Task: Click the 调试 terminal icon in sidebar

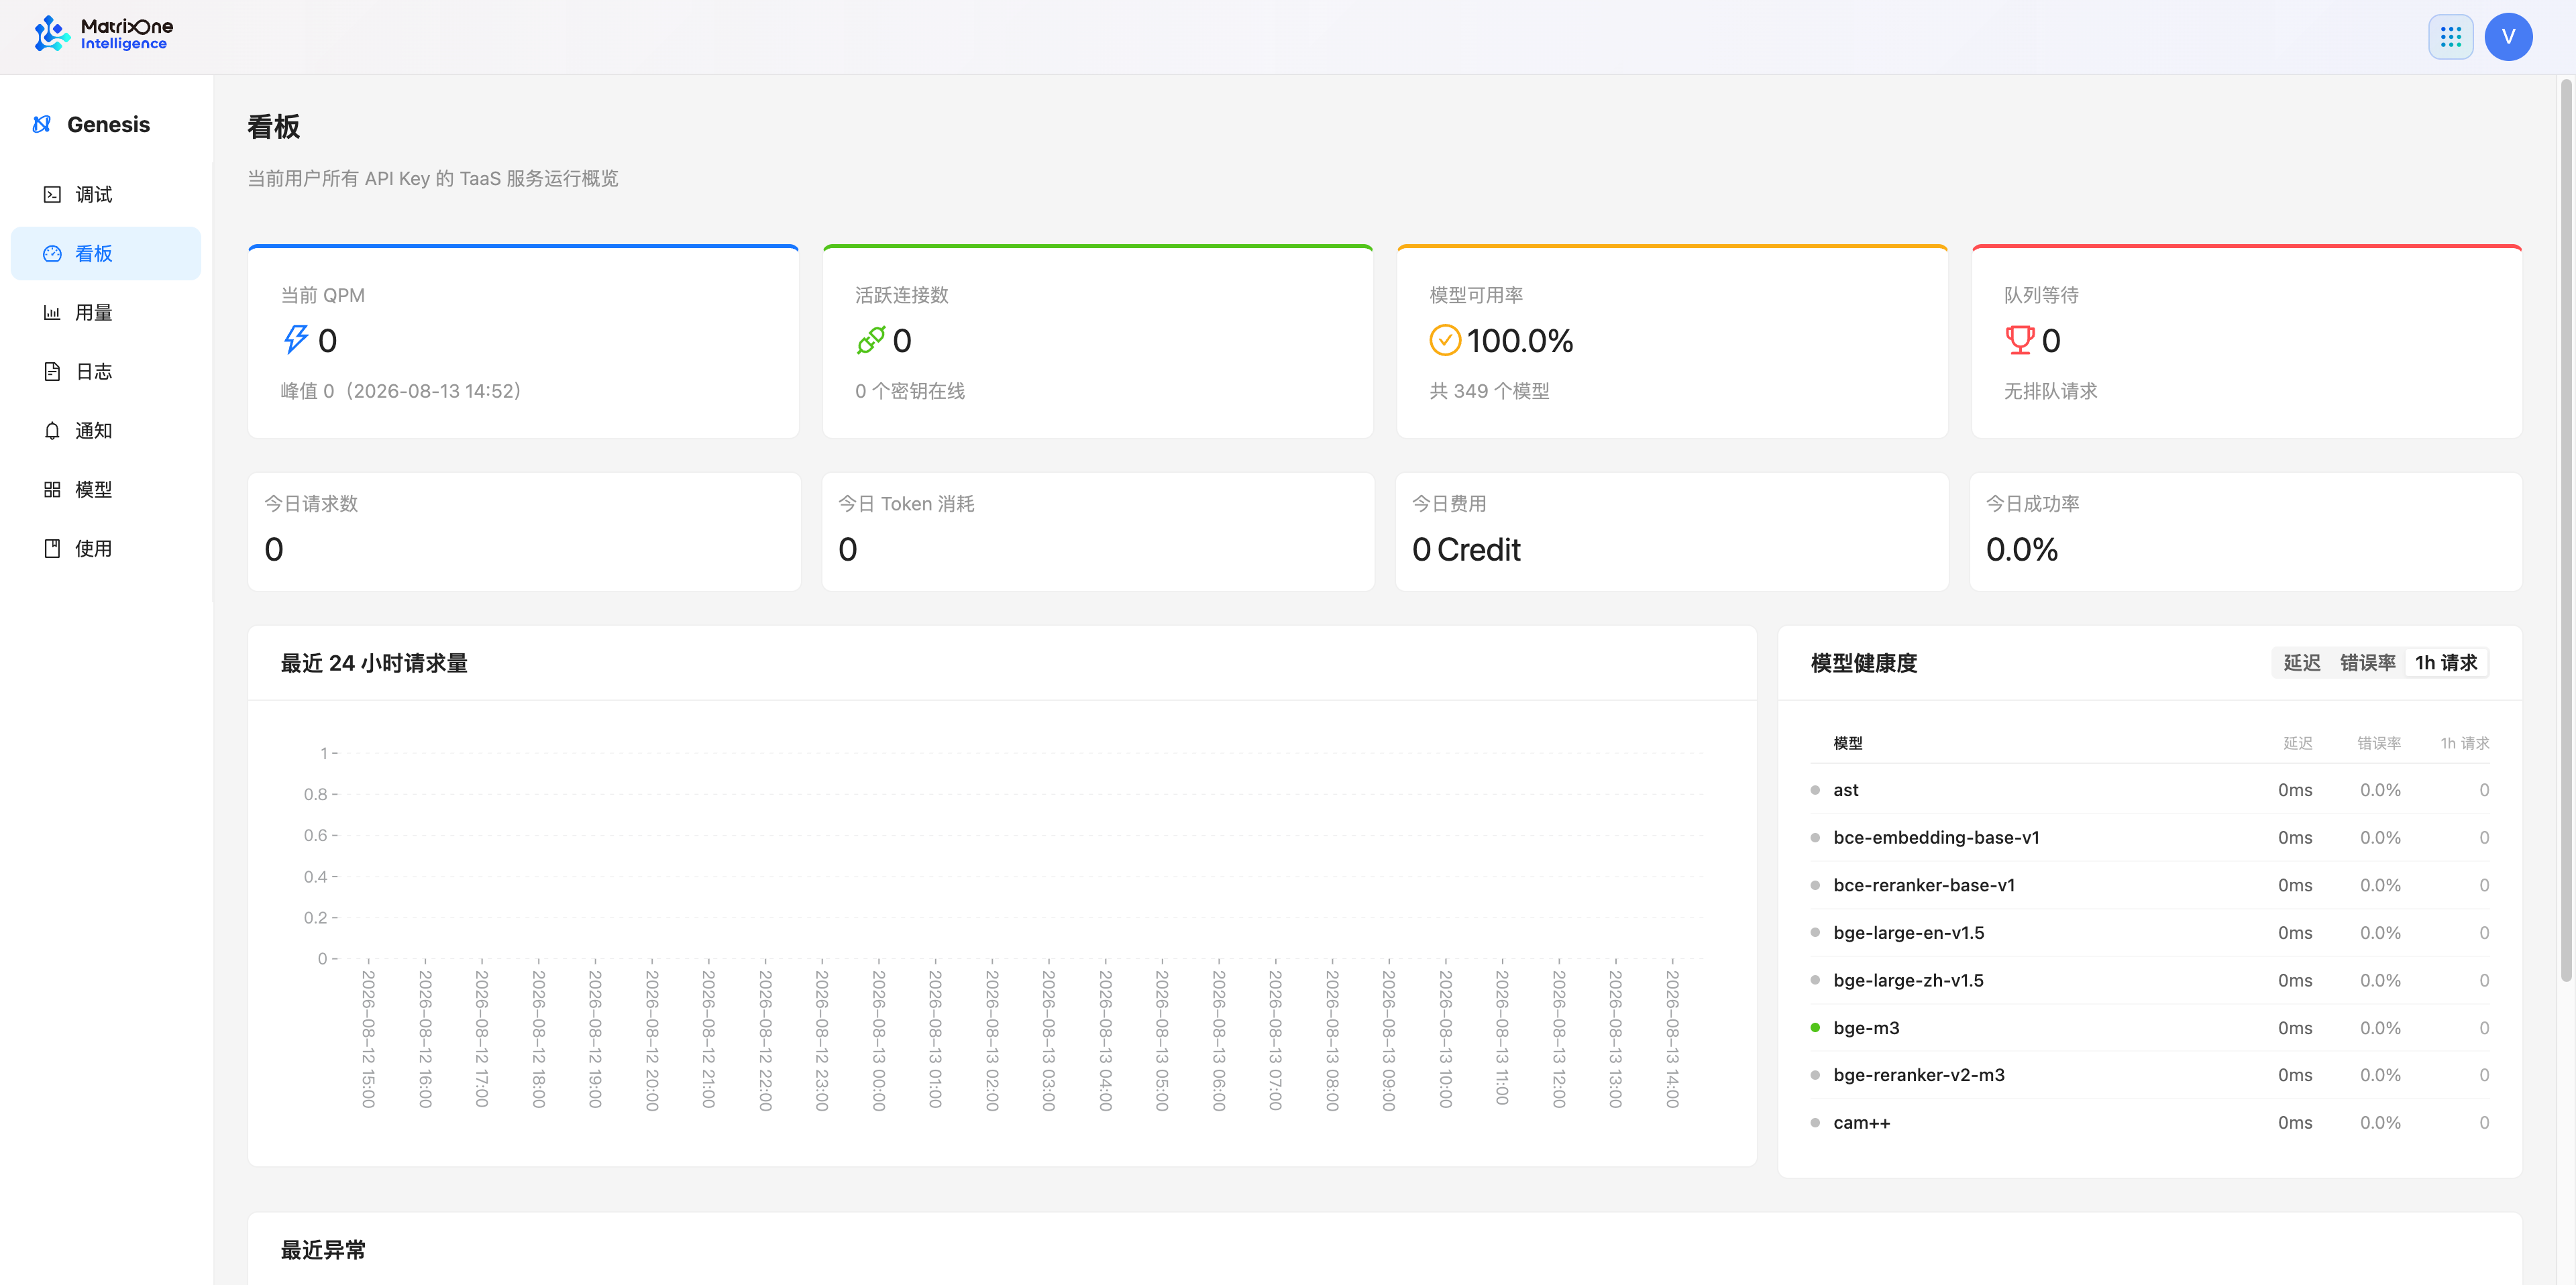Action: 52,195
